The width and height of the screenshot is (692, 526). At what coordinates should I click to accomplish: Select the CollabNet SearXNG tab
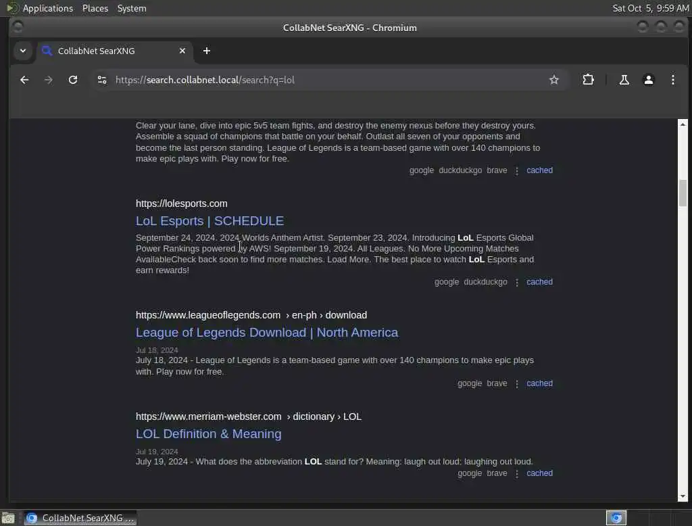[115, 51]
